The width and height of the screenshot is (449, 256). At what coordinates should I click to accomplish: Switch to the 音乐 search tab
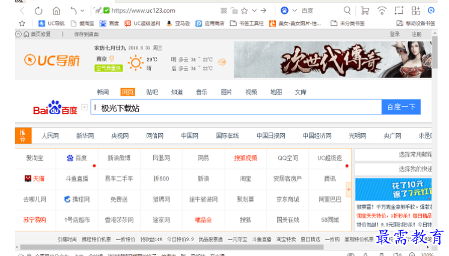[201, 92]
